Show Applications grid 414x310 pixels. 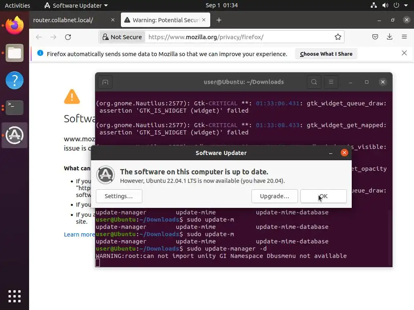click(15, 296)
